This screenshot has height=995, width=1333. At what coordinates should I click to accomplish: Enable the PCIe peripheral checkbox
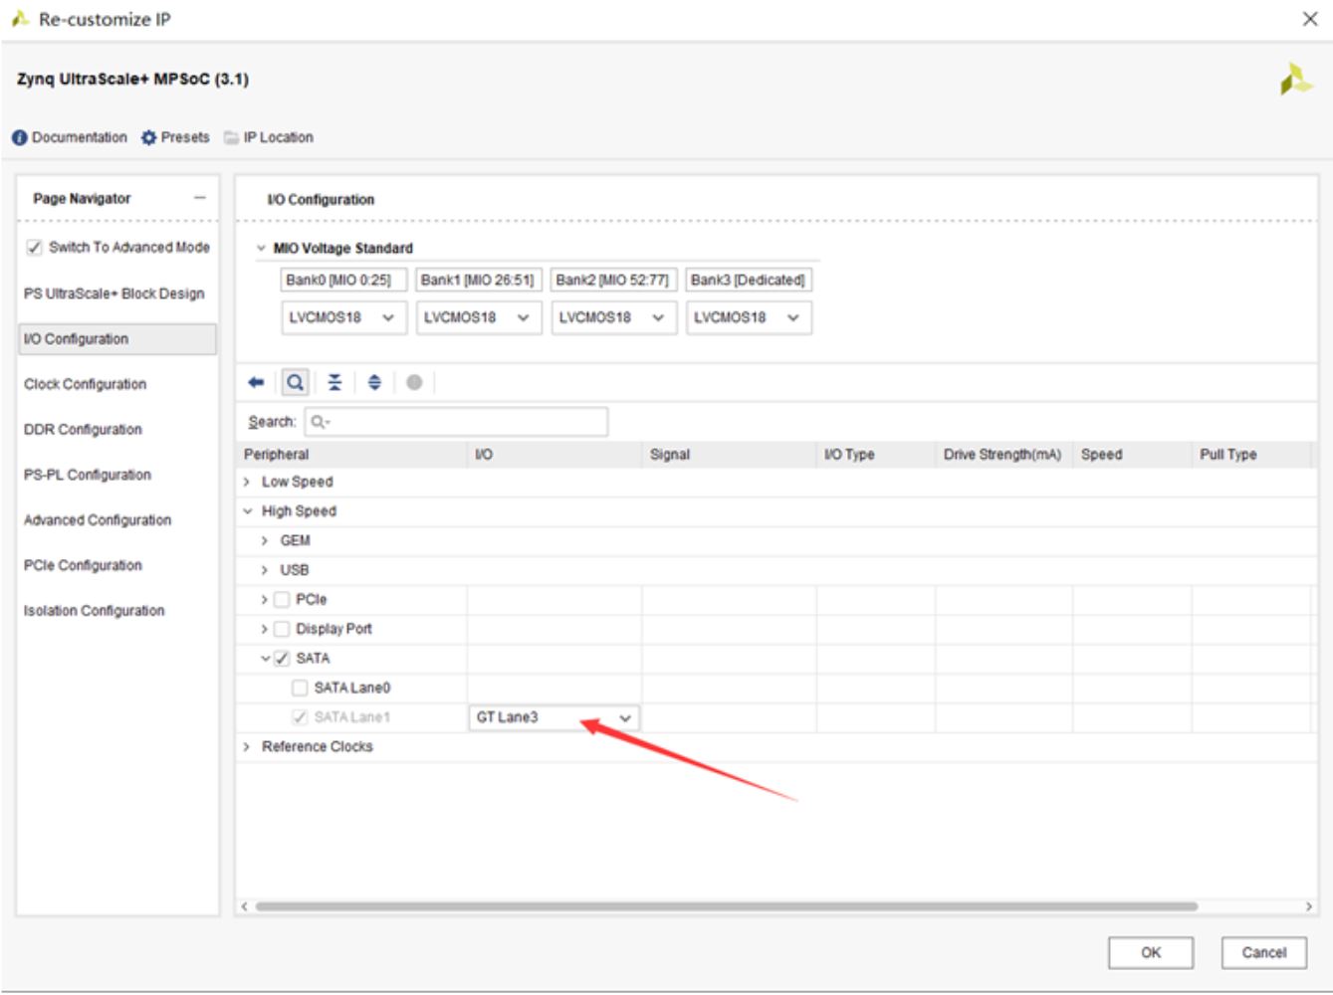pyautogui.click(x=282, y=599)
